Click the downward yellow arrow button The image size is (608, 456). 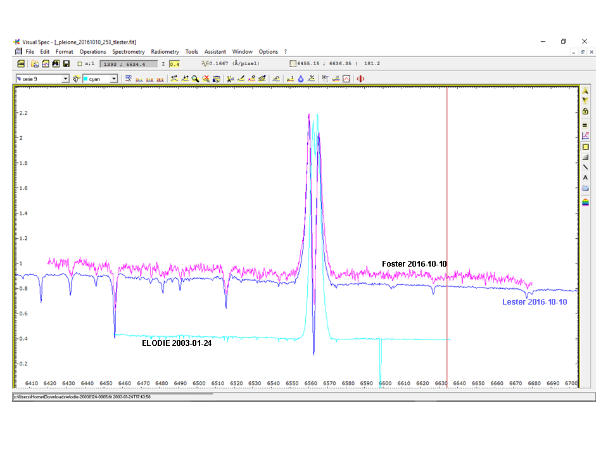pyautogui.click(x=585, y=101)
